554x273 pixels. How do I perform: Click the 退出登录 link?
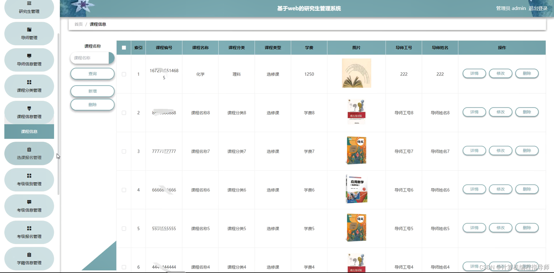[538, 8]
